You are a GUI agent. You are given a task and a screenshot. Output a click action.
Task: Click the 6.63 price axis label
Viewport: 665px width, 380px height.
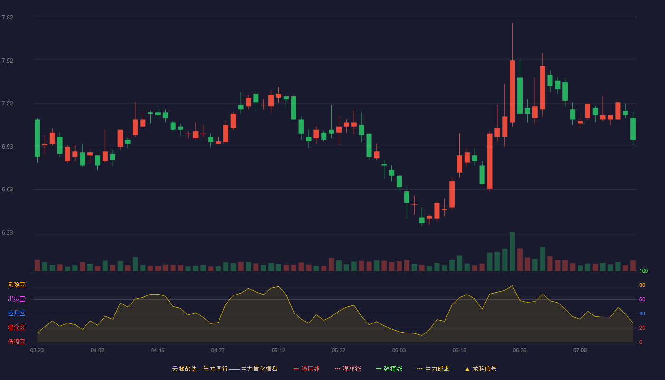coord(8,190)
